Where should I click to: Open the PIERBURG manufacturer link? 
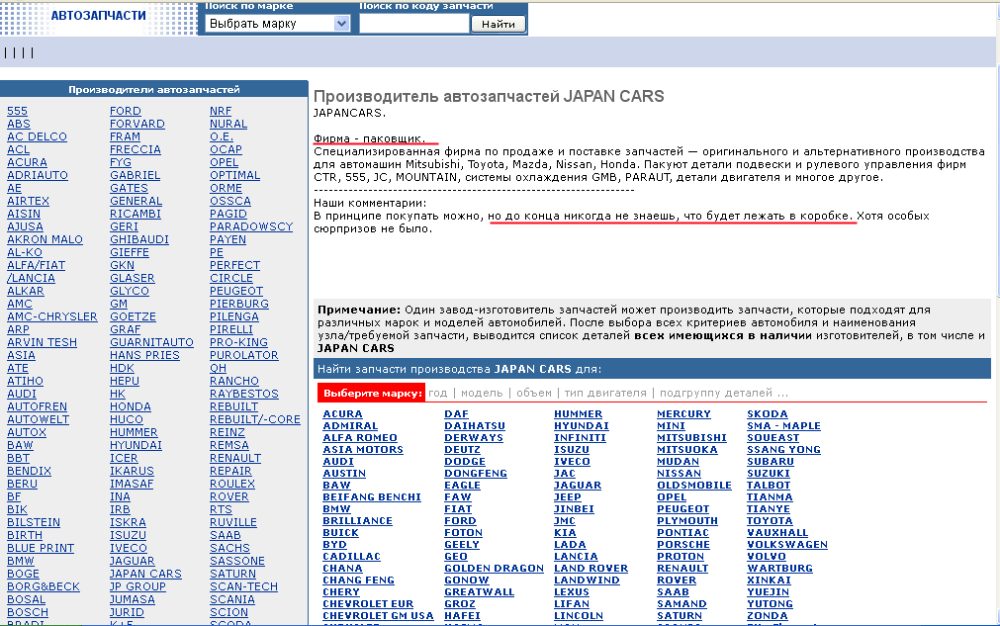click(239, 304)
